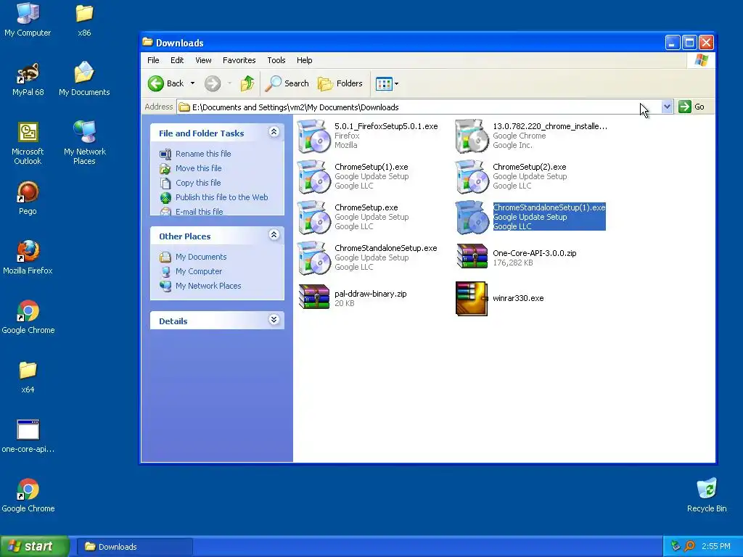Screen dimensions: 743x557
Task: Open the View menu
Action: tap(203, 60)
